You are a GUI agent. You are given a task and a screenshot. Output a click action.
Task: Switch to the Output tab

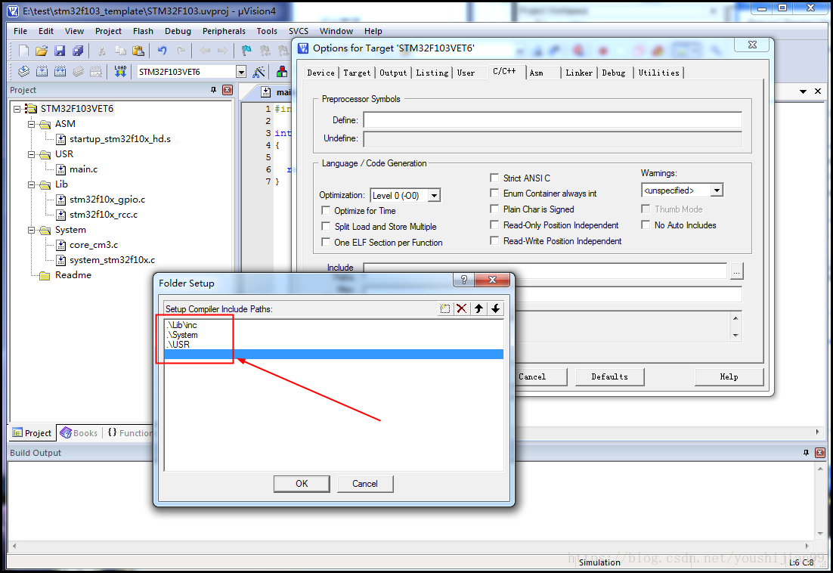[393, 73]
